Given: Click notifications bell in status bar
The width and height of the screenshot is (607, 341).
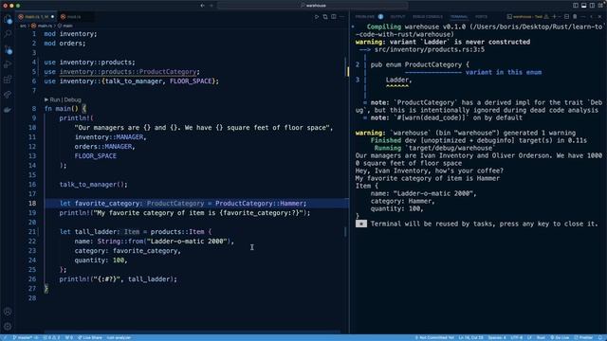Looking at the screenshot, I should click(600, 337).
